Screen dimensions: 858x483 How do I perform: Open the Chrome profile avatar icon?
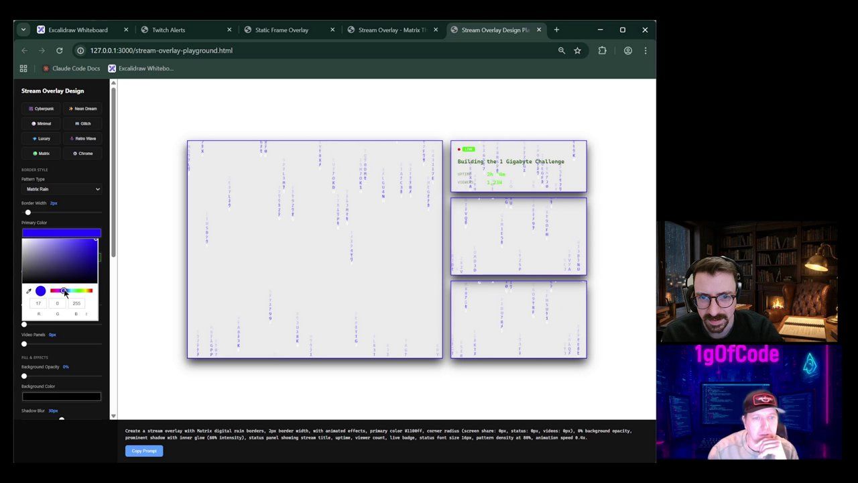click(x=627, y=50)
